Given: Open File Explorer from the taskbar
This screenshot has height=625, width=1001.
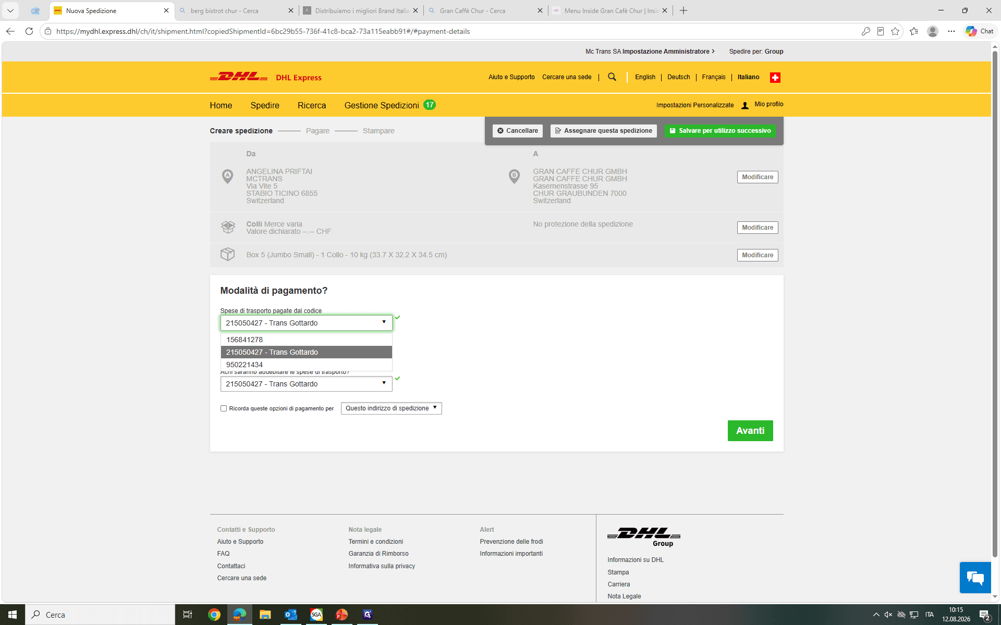Looking at the screenshot, I should (265, 615).
